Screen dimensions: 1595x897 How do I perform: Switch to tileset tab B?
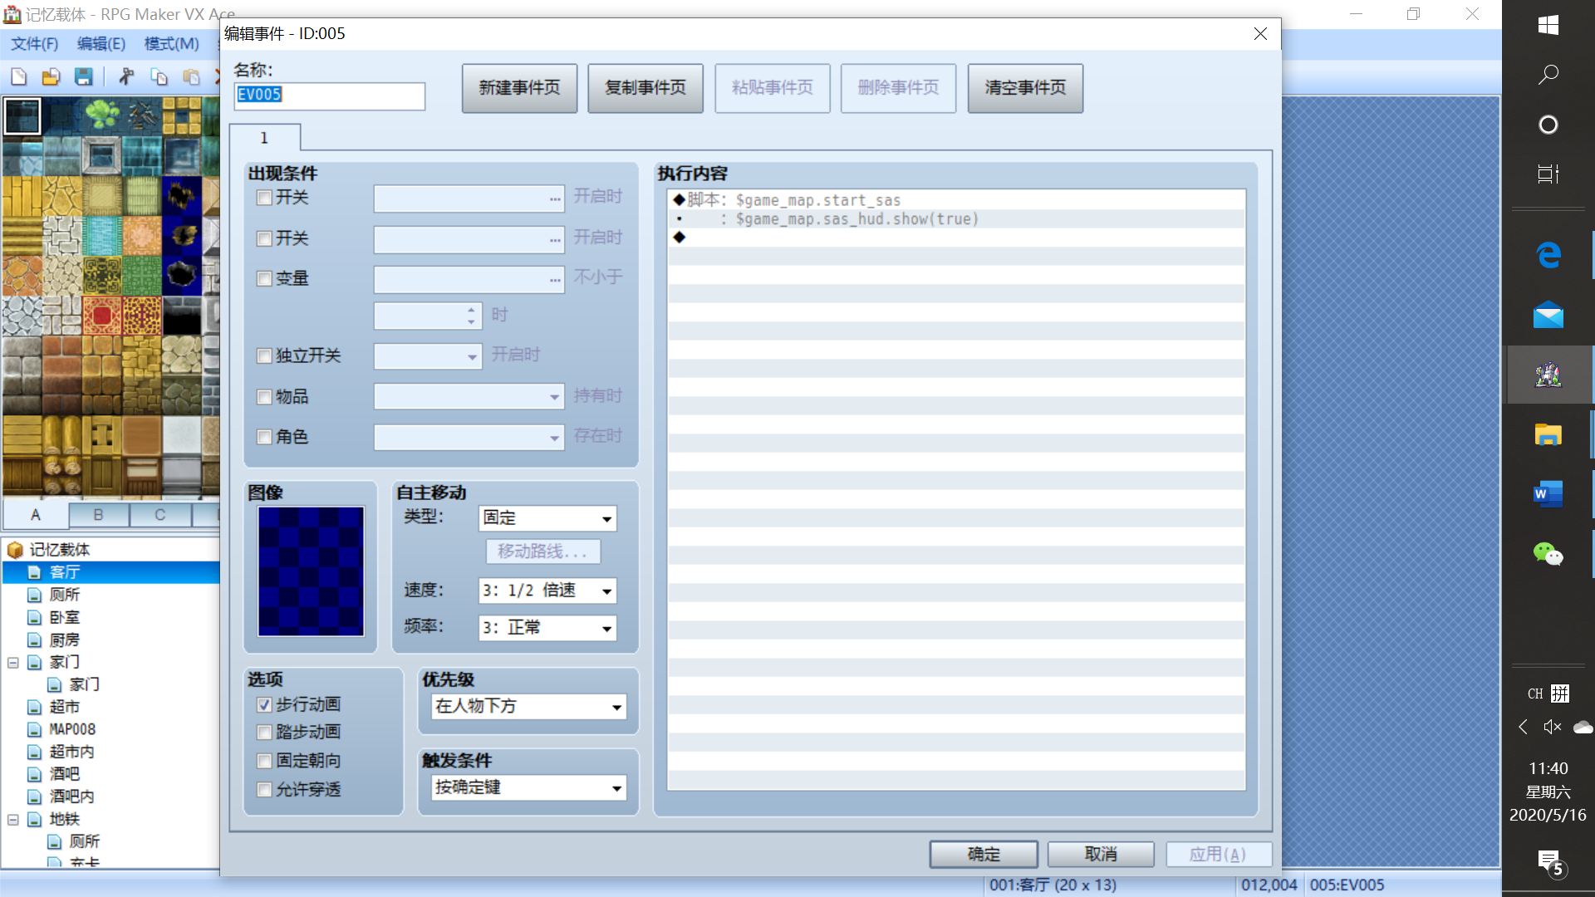click(98, 515)
